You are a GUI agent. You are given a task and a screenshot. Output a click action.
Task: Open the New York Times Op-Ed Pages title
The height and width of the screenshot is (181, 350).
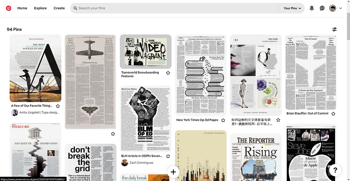point(197,120)
